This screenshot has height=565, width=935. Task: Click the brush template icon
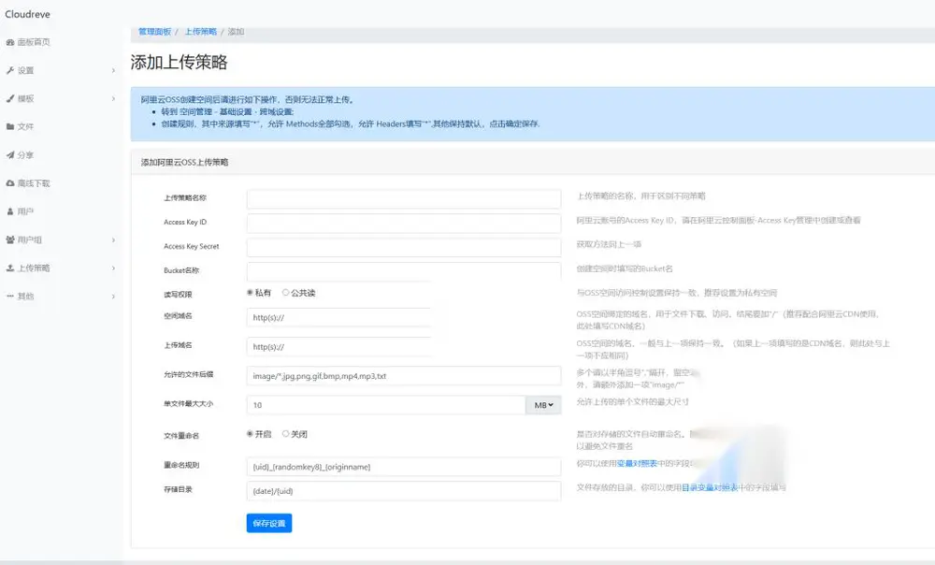click(x=10, y=98)
